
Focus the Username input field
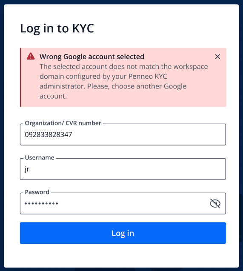[x=123, y=169]
